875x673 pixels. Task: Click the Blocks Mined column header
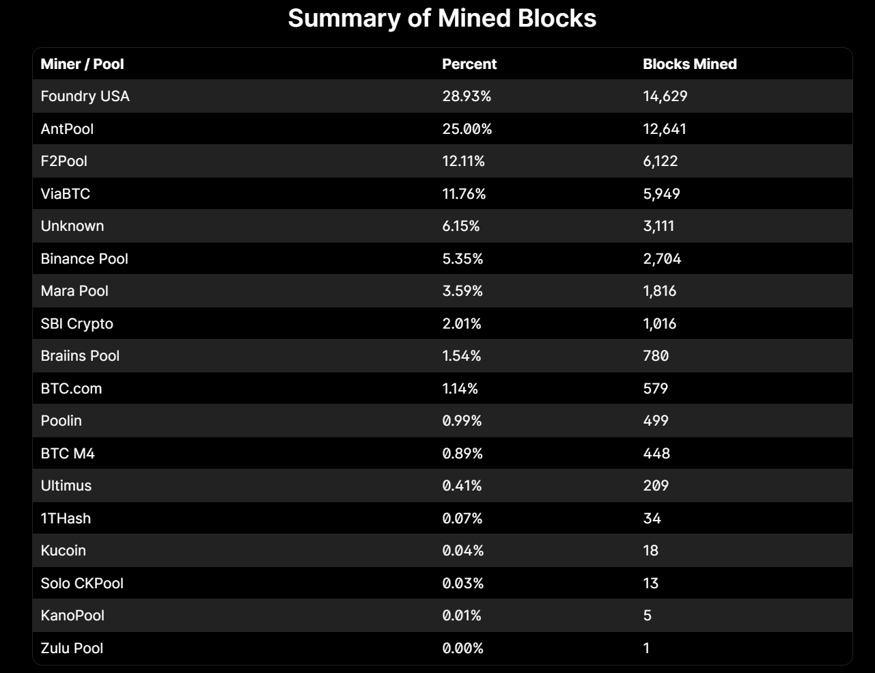click(x=689, y=64)
